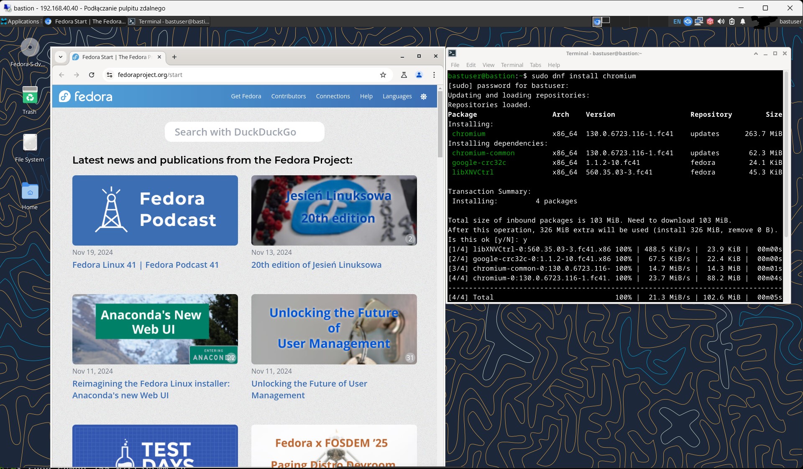Open the Applications menu in panel

(x=21, y=21)
